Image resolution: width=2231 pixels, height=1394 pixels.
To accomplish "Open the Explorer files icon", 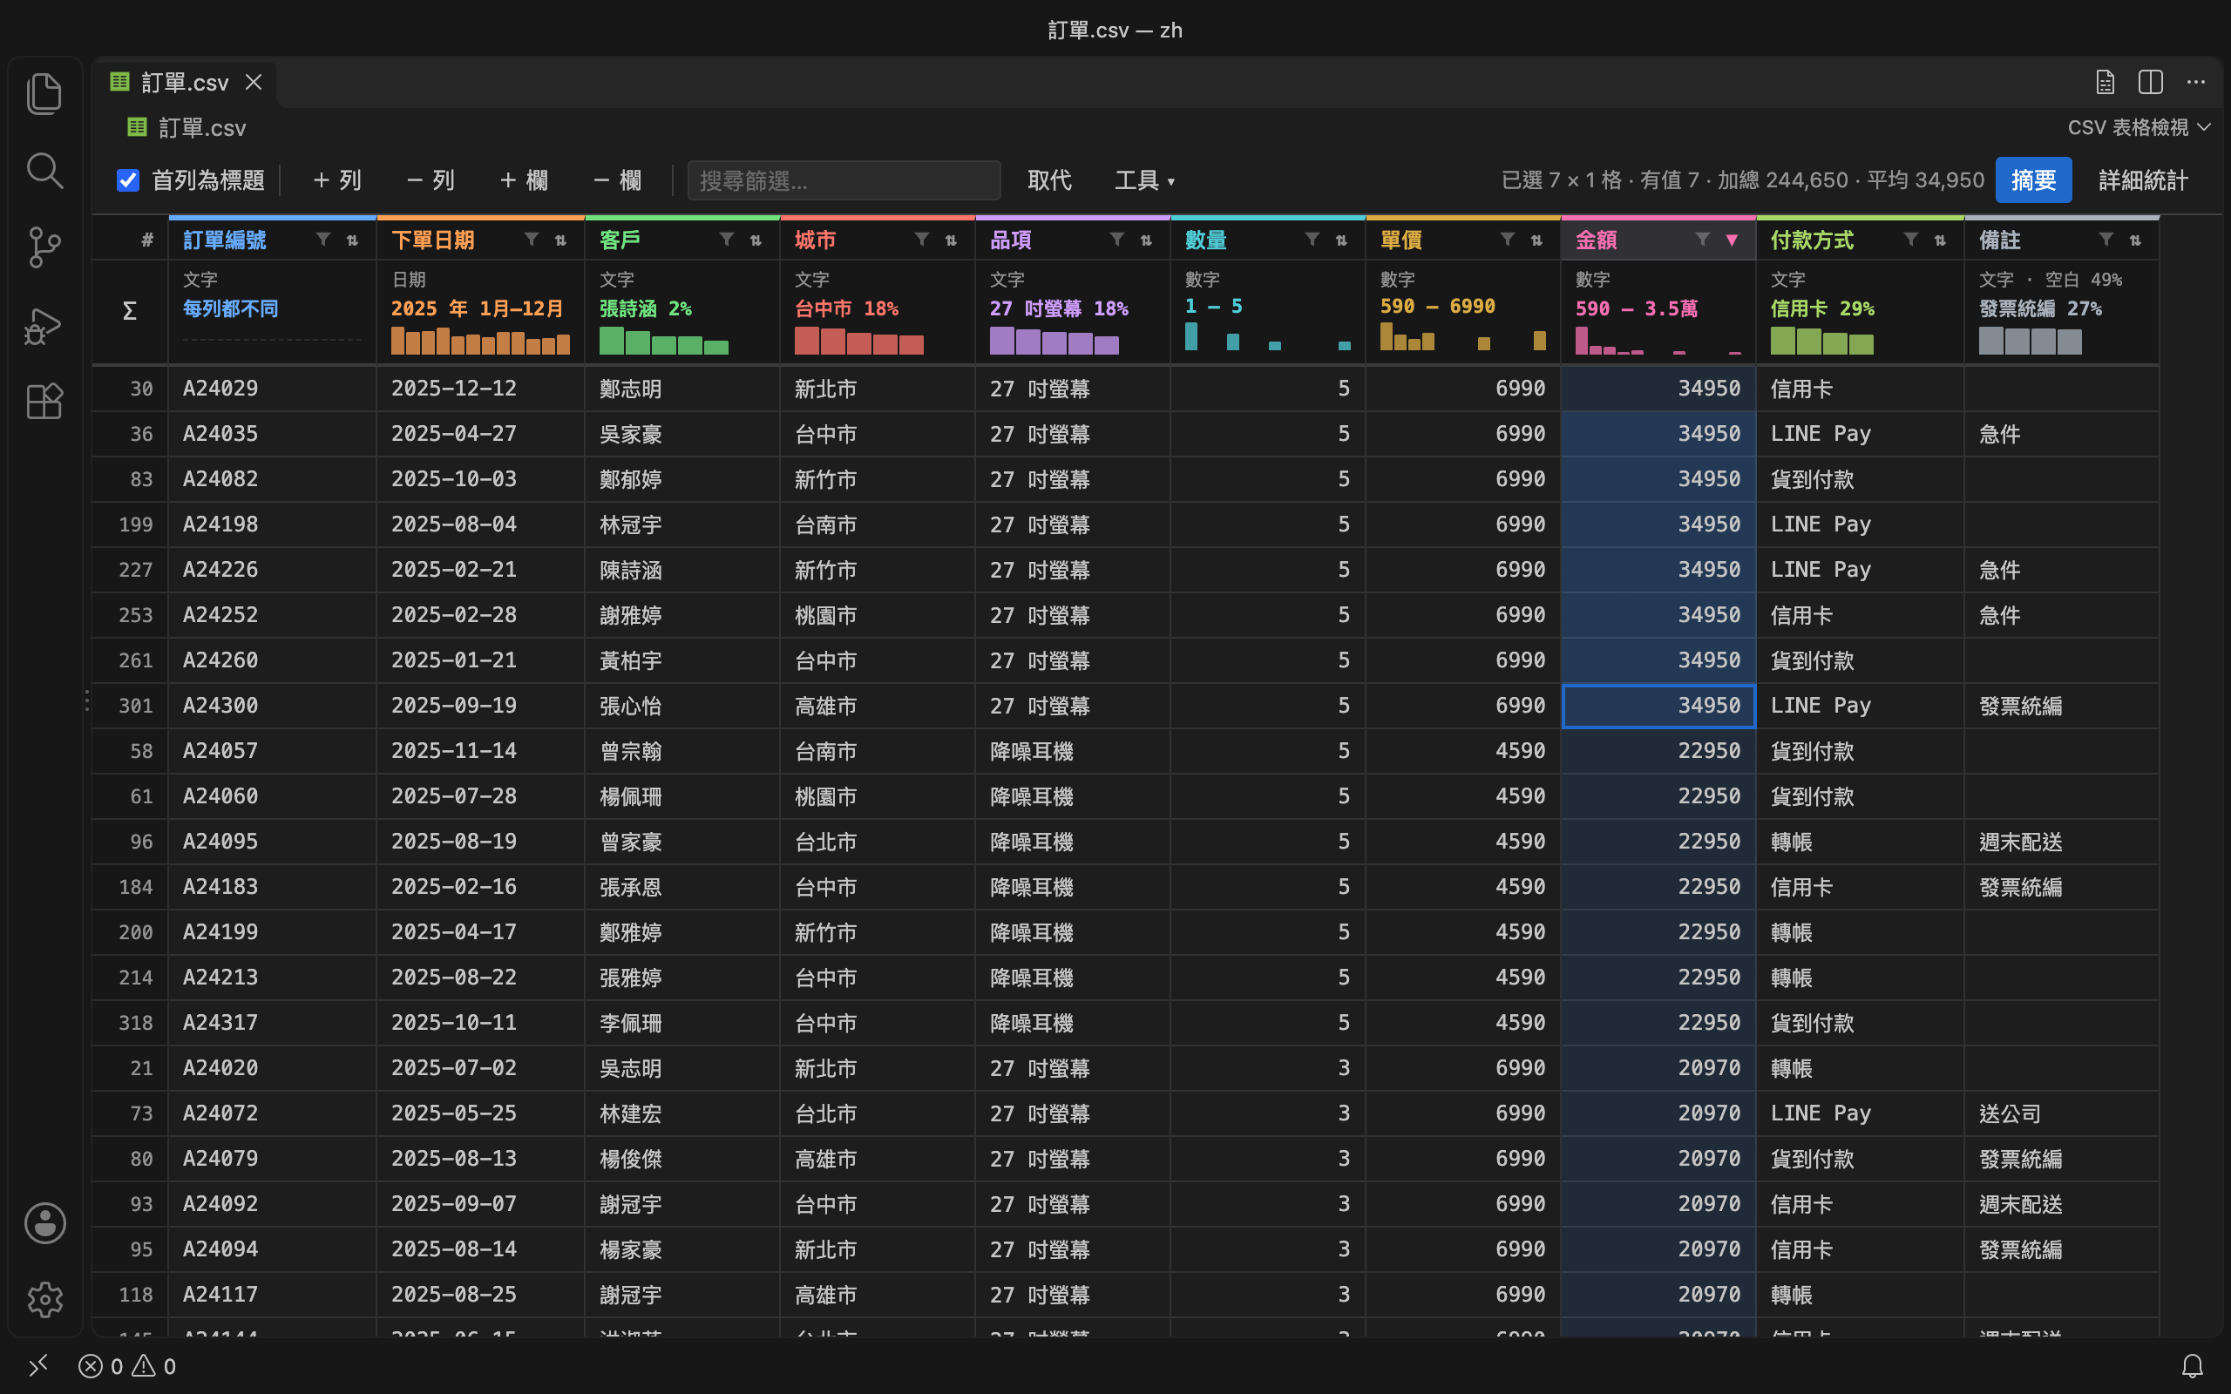I will [x=44, y=93].
